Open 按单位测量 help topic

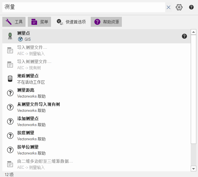tap(96, 150)
